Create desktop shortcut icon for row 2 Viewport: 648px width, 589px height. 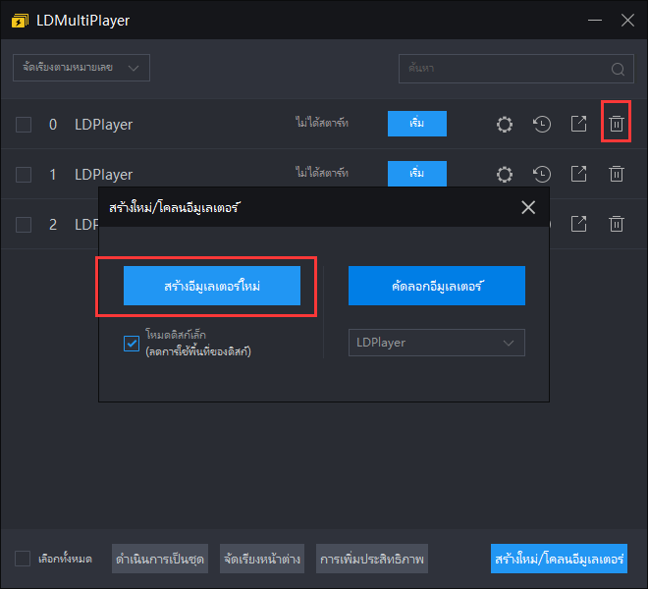pos(578,224)
